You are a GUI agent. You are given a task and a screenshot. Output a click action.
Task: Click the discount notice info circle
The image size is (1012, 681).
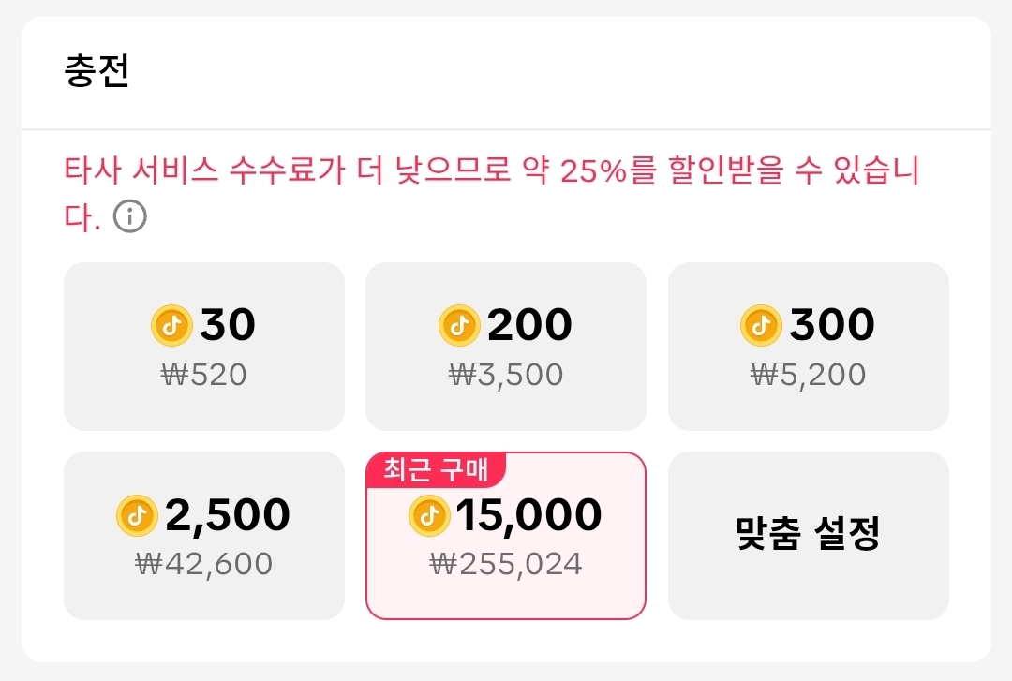131,217
